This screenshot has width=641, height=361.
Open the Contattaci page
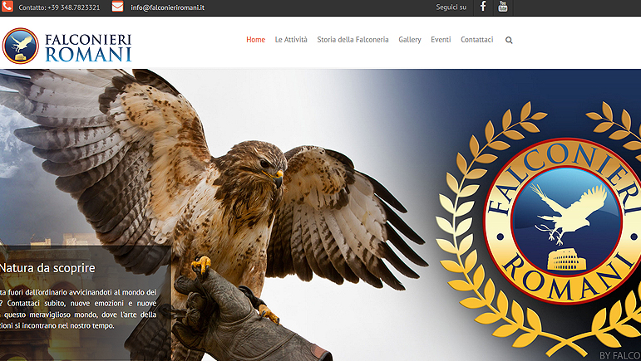[476, 40]
